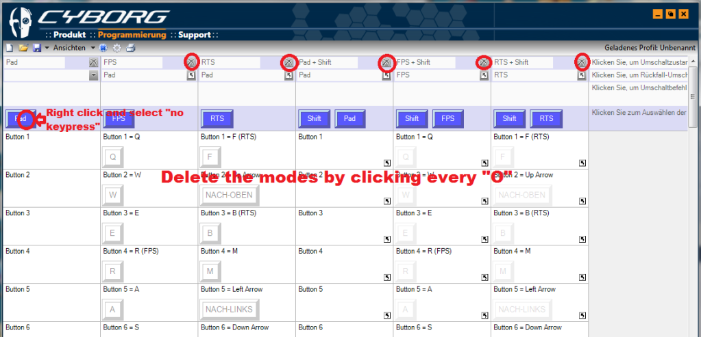This screenshot has height=337, width=701.
Task: Click the F key in RTS Button 1
Action: click(x=210, y=157)
